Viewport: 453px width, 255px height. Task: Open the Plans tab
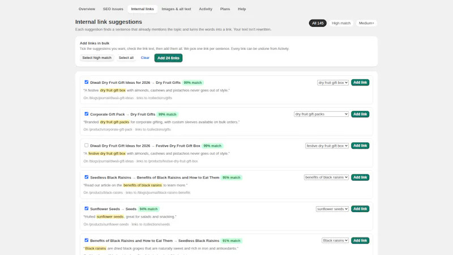(225, 9)
